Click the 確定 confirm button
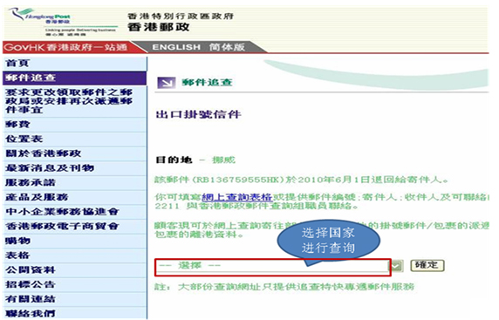 (427, 265)
